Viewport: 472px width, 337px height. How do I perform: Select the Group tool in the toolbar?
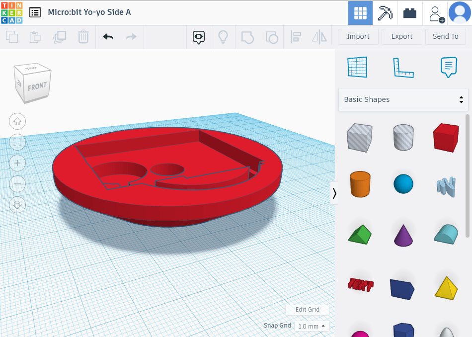pyautogui.click(x=247, y=37)
